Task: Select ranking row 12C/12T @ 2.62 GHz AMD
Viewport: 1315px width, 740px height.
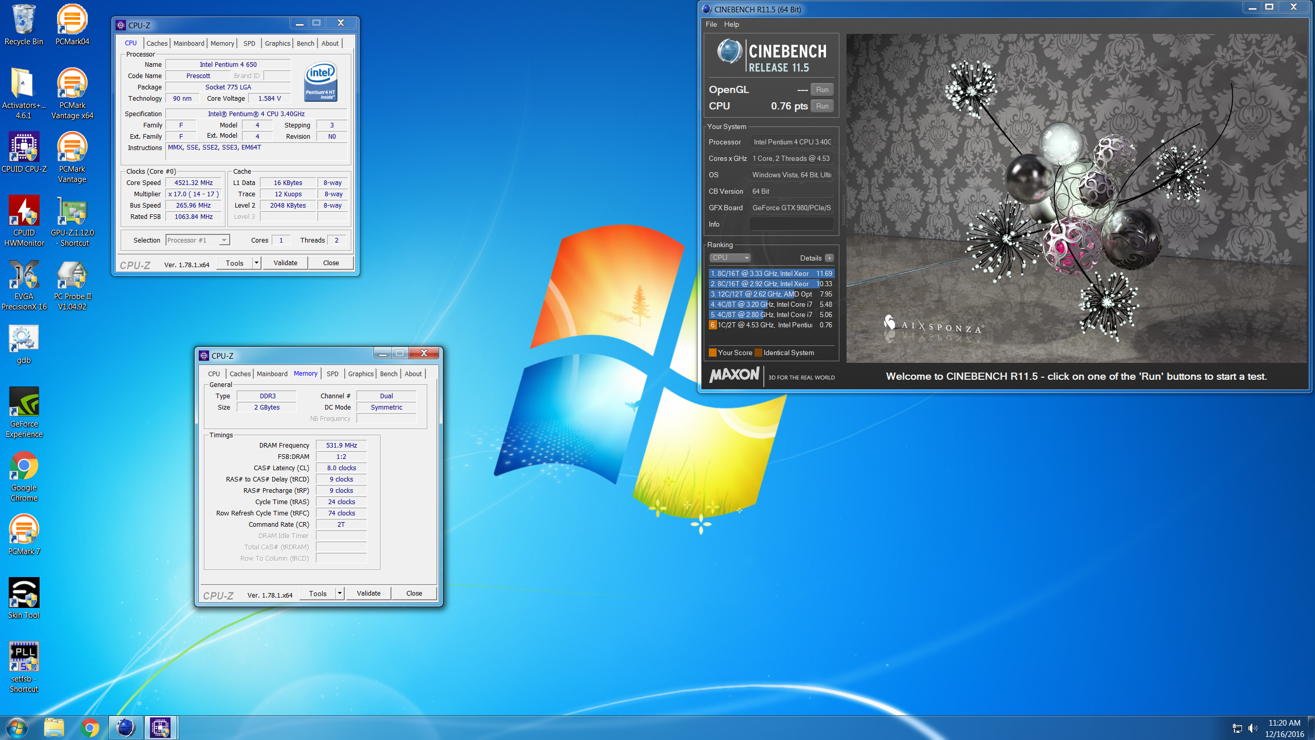Action: (x=772, y=294)
